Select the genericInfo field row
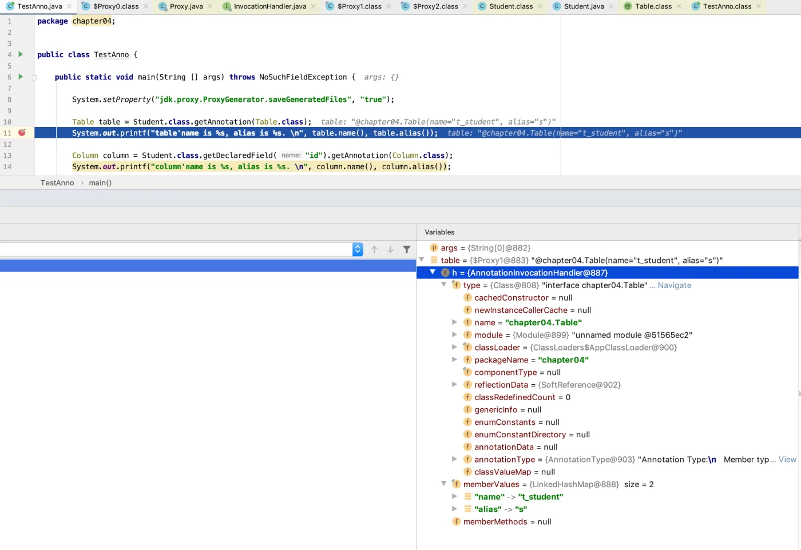Image resolution: width=801 pixels, height=550 pixels. tap(608, 410)
